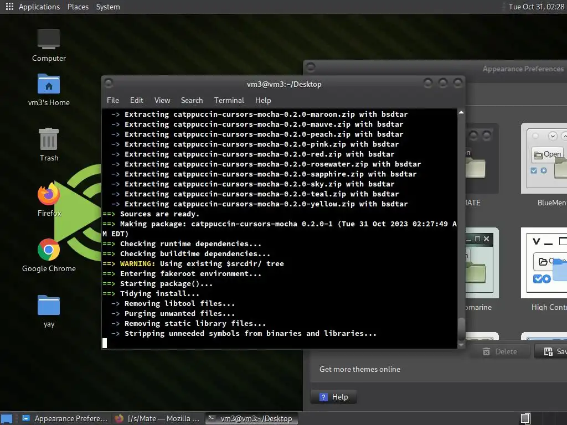Open the Applications menu grid icon
The width and height of the screenshot is (567, 425).
tap(9, 7)
